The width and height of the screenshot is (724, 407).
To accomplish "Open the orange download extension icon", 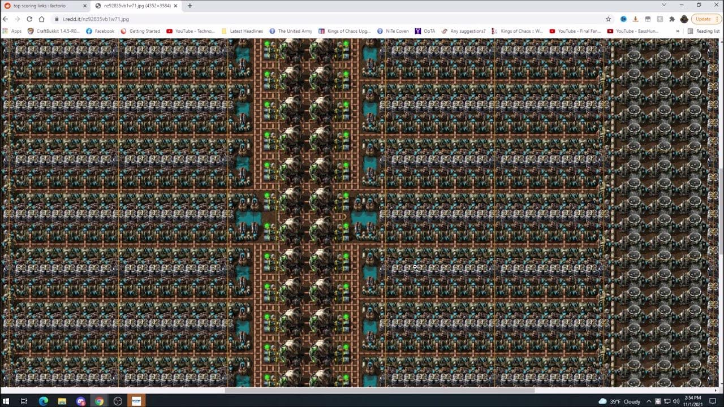I will pos(635,19).
